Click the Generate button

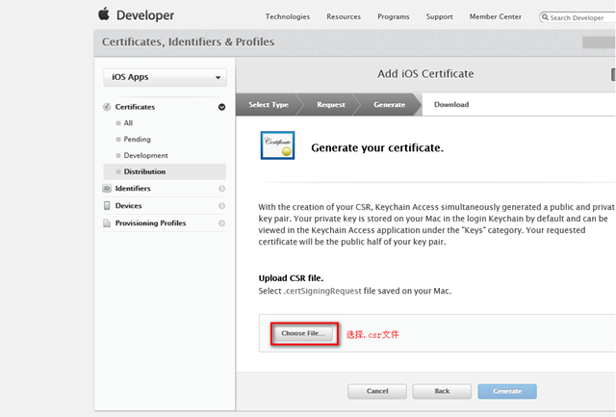tap(506, 391)
